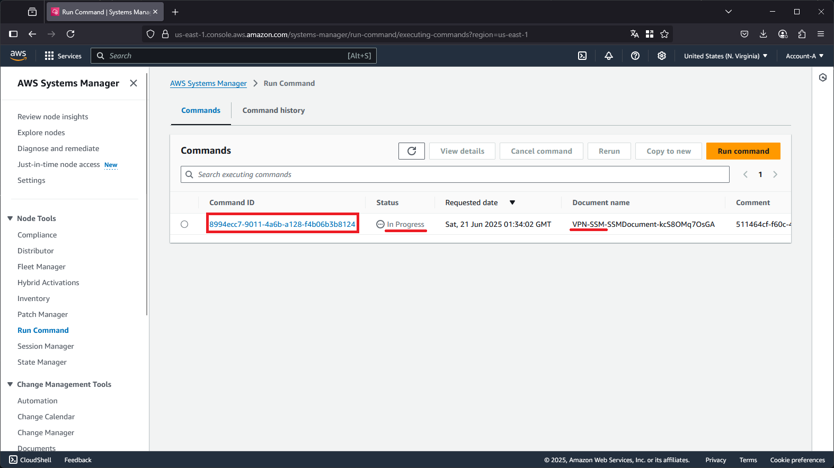
Task: Refresh the Commands list
Action: pyautogui.click(x=412, y=151)
